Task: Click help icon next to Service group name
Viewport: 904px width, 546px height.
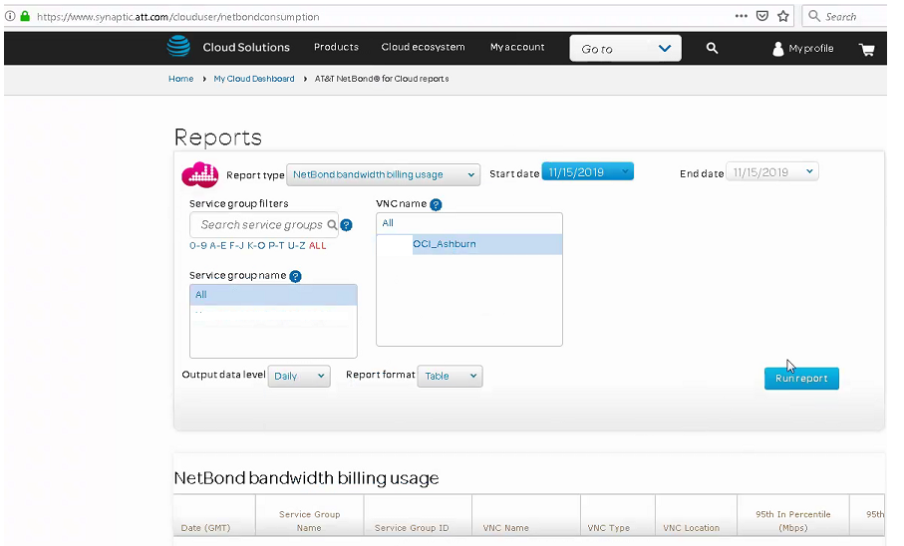Action: [x=296, y=276]
